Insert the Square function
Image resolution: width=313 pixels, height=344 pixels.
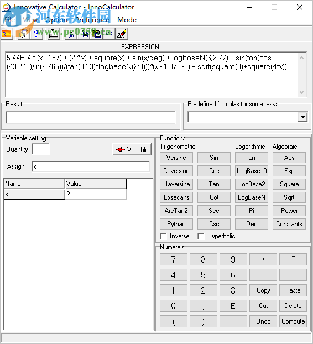tap(289, 184)
